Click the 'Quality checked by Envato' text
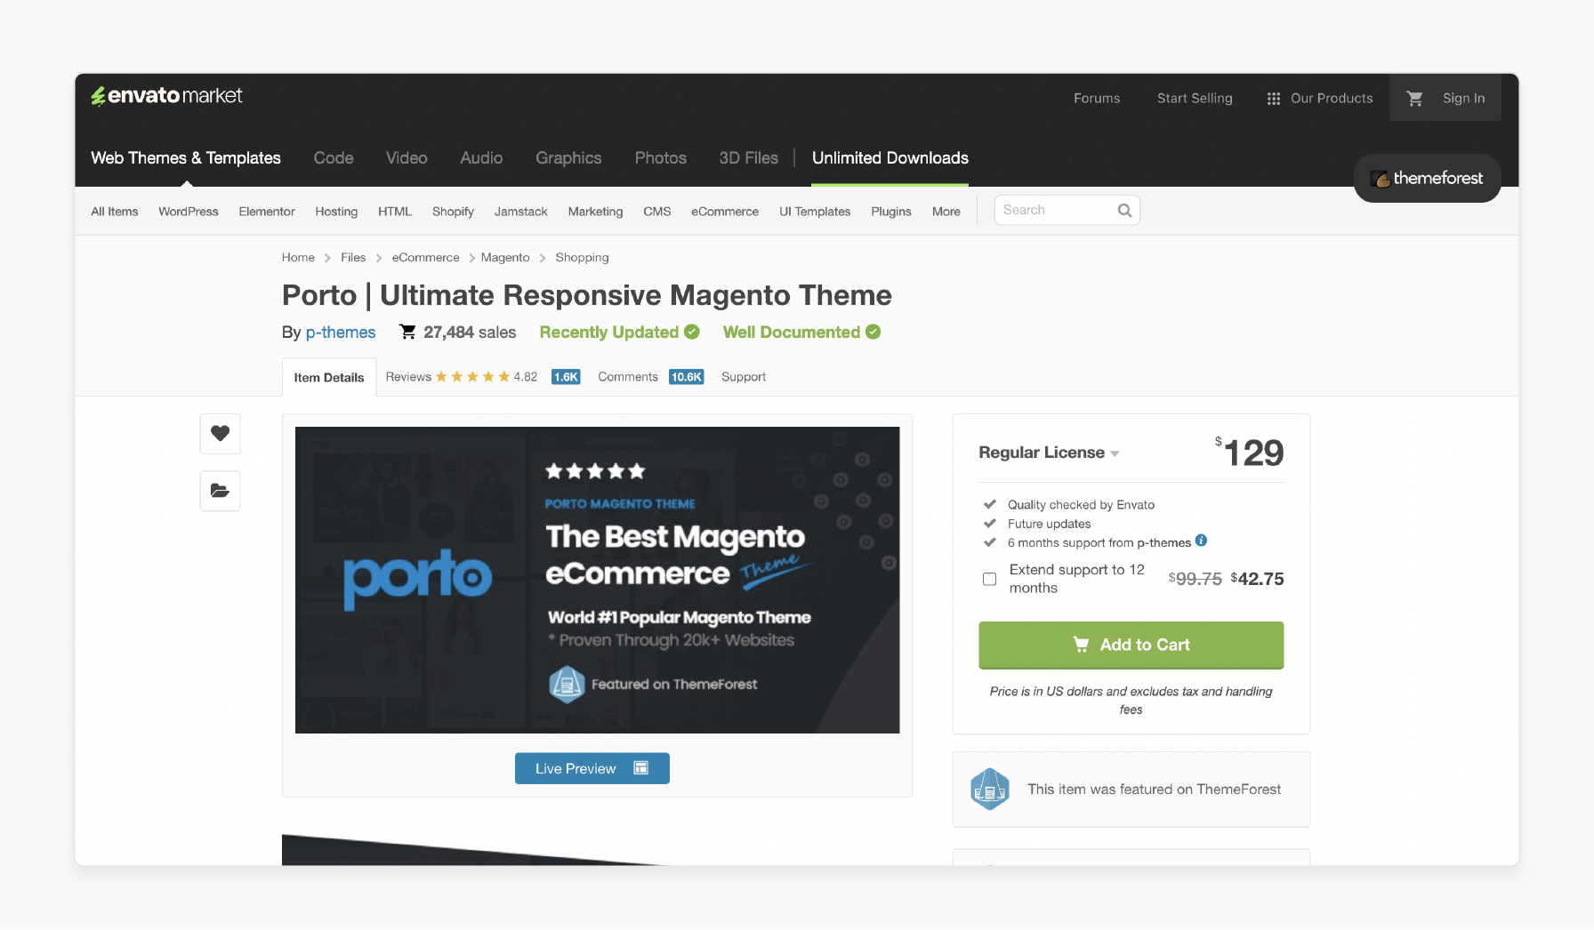 coord(1081,505)
